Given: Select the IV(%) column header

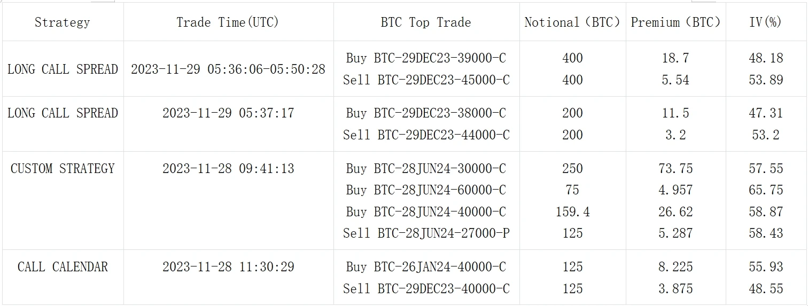Looking at the screenshot, I should (x=766, y=22).
